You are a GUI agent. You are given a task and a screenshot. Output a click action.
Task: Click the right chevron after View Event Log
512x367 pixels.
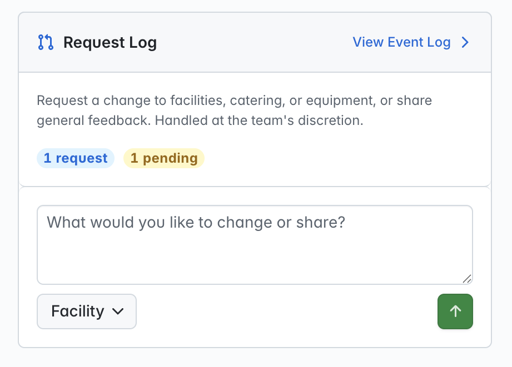[465, 42]
